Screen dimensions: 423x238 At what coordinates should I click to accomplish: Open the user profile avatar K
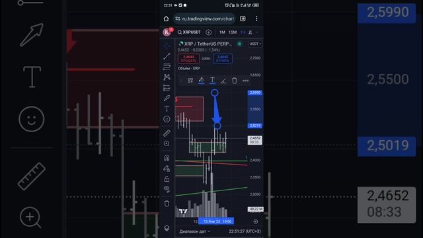pyautogui.click(x=167, y=32)
